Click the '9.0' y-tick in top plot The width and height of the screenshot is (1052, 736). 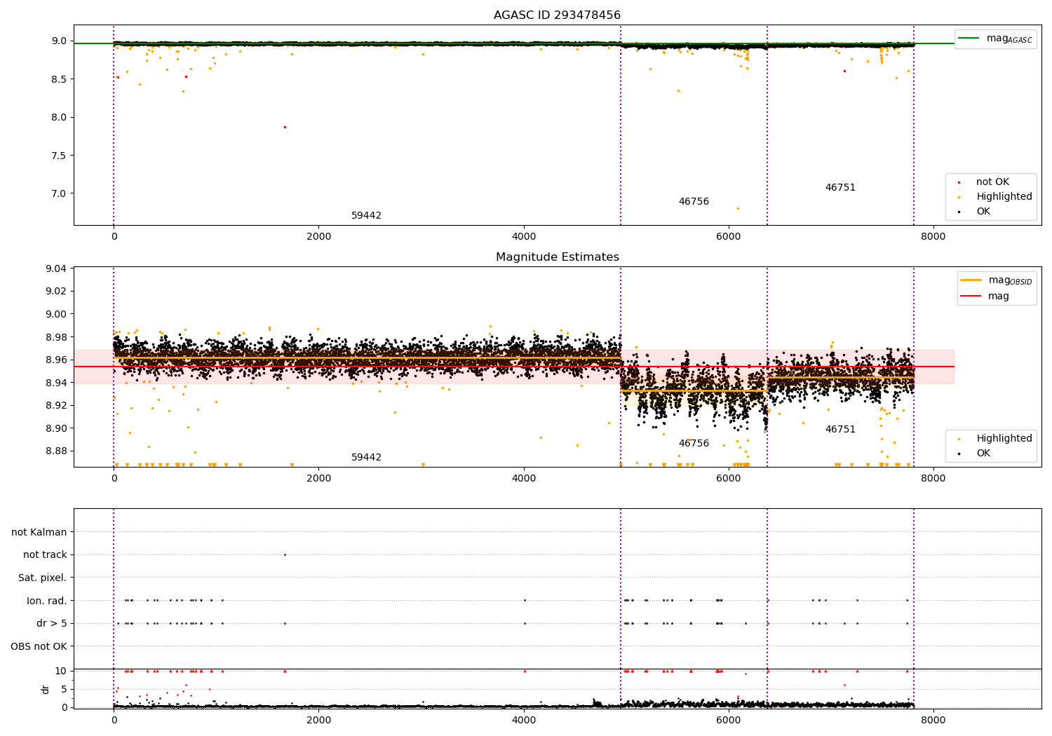coord(59,41)
